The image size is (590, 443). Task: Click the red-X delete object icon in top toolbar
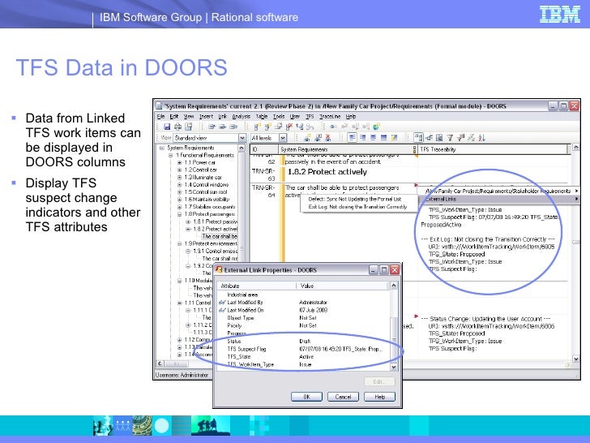(x=289, y=127)
